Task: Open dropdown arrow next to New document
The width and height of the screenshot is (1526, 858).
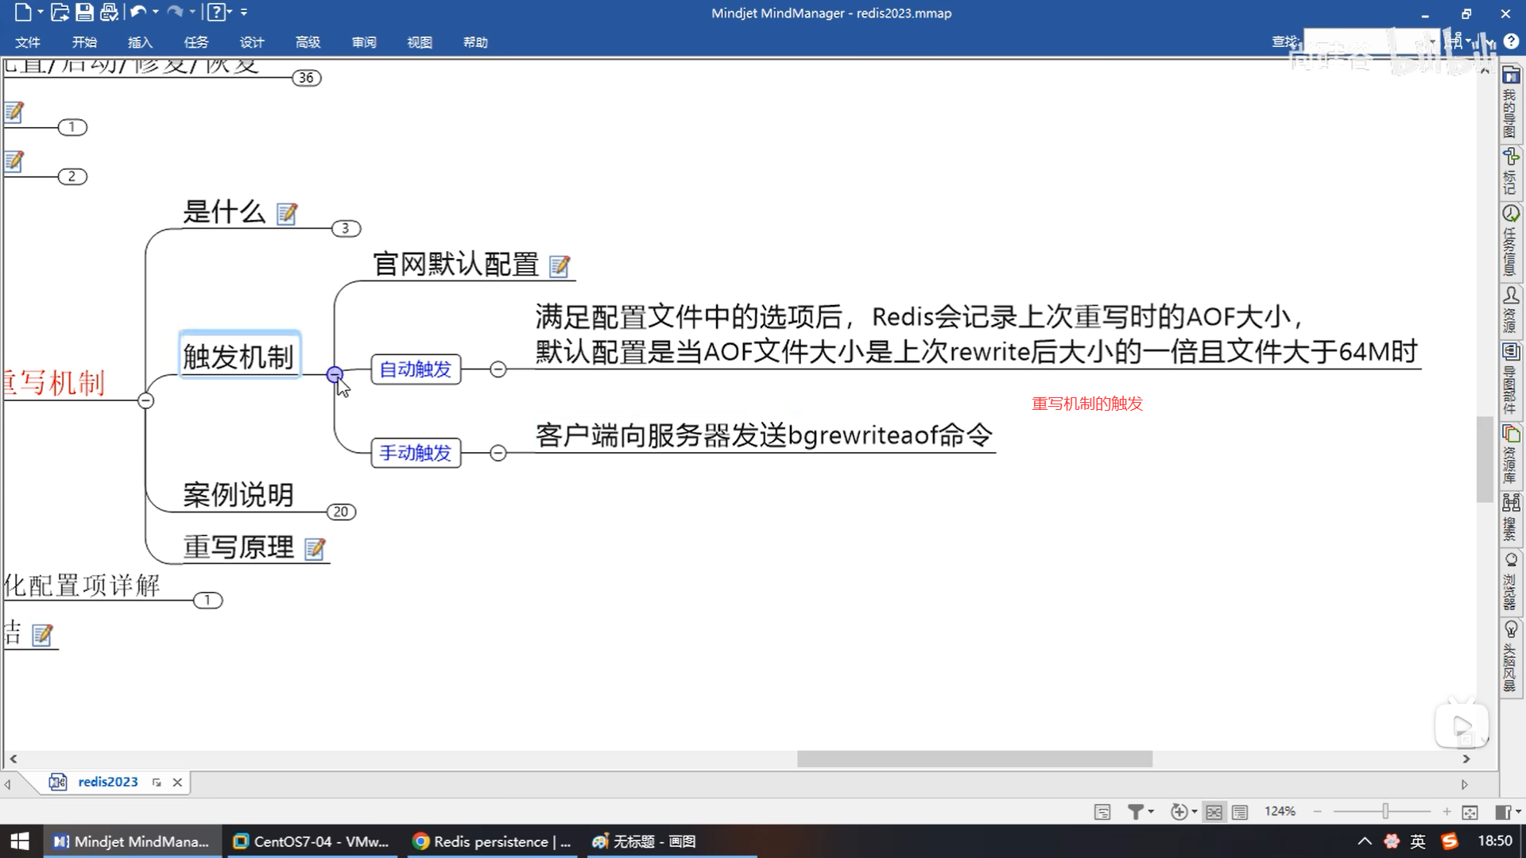Action: (40, 12)
